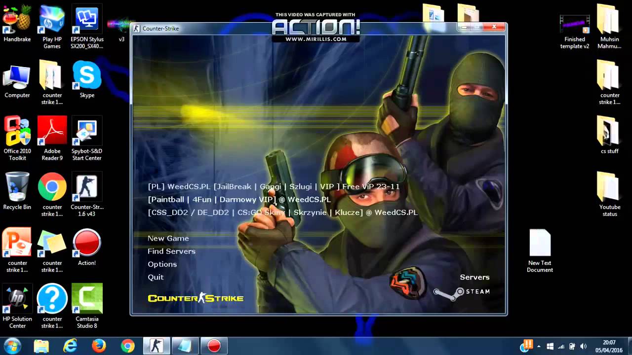Open the Recycle Bin
The height and width of the screenshot is (355, 632).
click(x=17, y=191)
